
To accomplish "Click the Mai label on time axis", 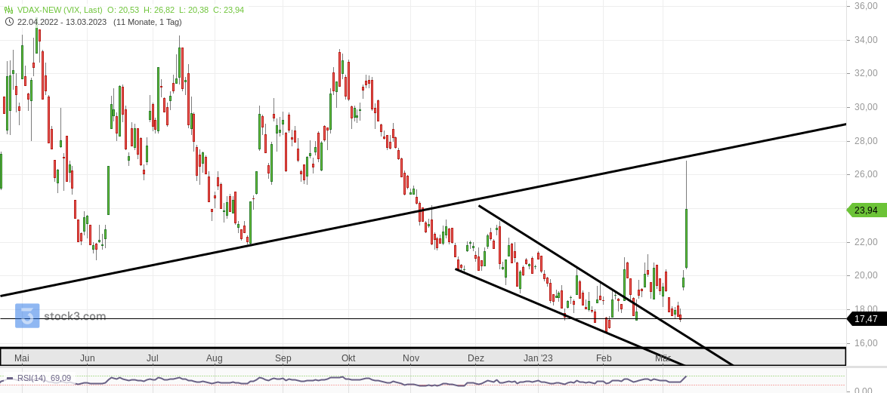I will [x=21, y=358].
